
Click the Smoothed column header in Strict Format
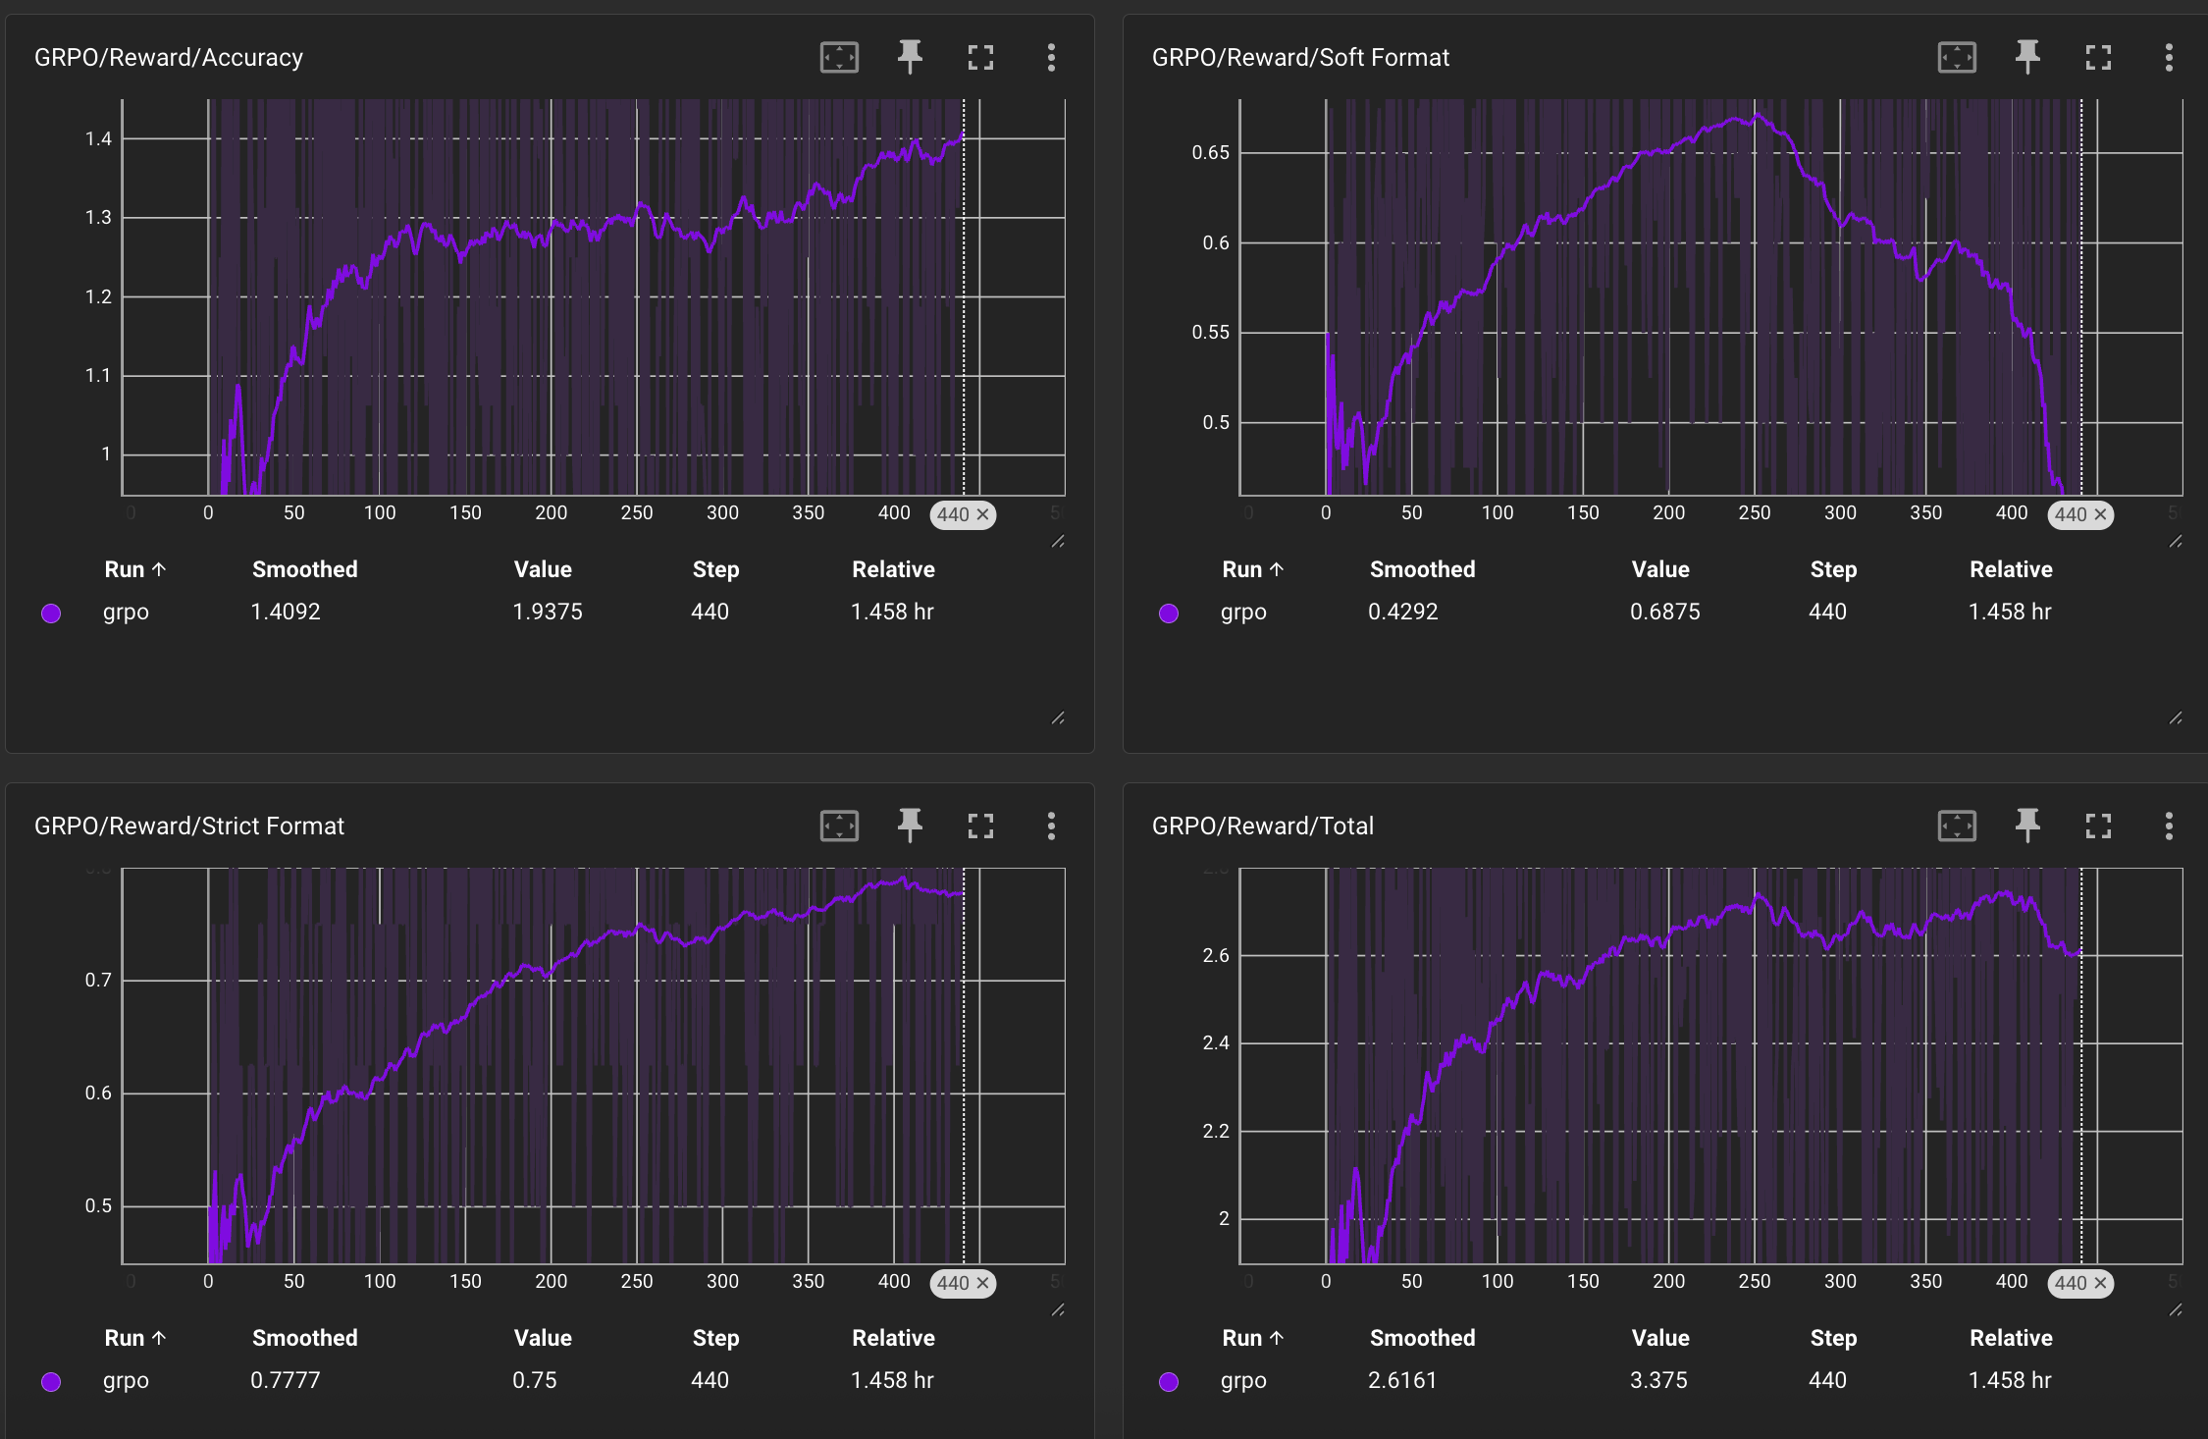[304, 1338]
